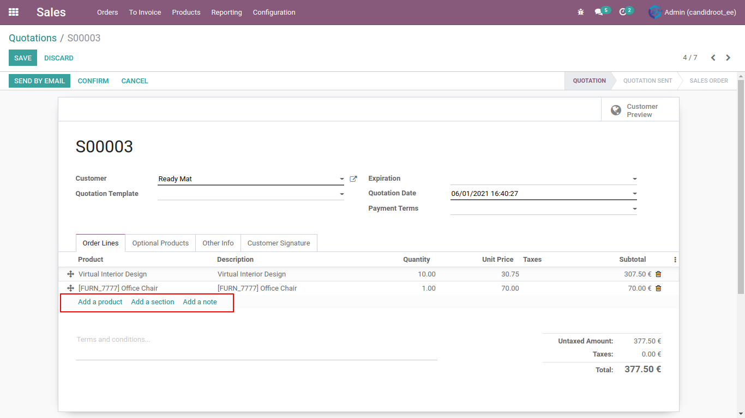Switch to the Optional Products tab
Viewport: 745px width, 418px height.
[160, 243]
